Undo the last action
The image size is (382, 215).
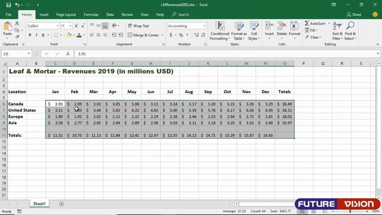[17, 5]
